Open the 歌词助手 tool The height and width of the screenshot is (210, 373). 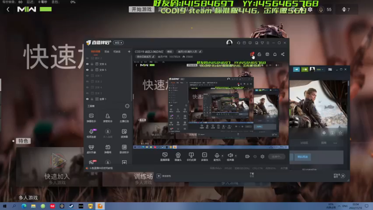(x=124, y=149)
